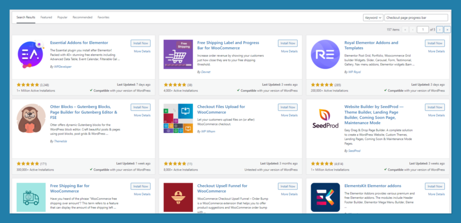
Task: Install Website Builder by SeedProd
Action: (x=435, y=107)
